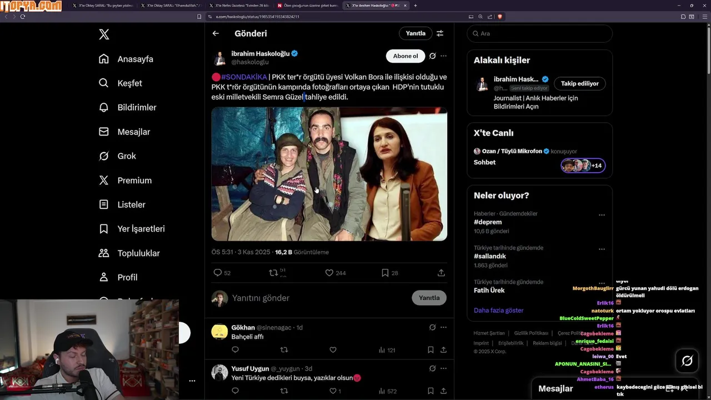
Task: Click Grok icon on ibrahim Haskoloğlu's post
Action: (432, 56)
